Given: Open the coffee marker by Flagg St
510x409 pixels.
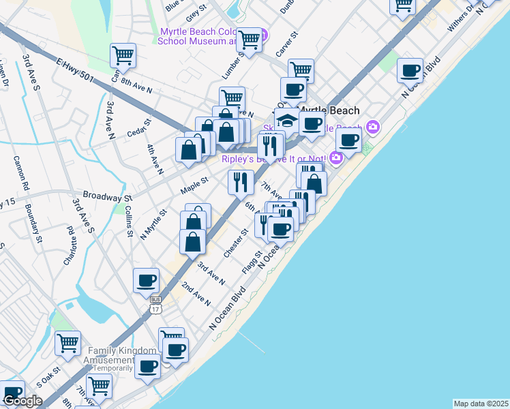Looking at the screenshot, I should 280,229.
